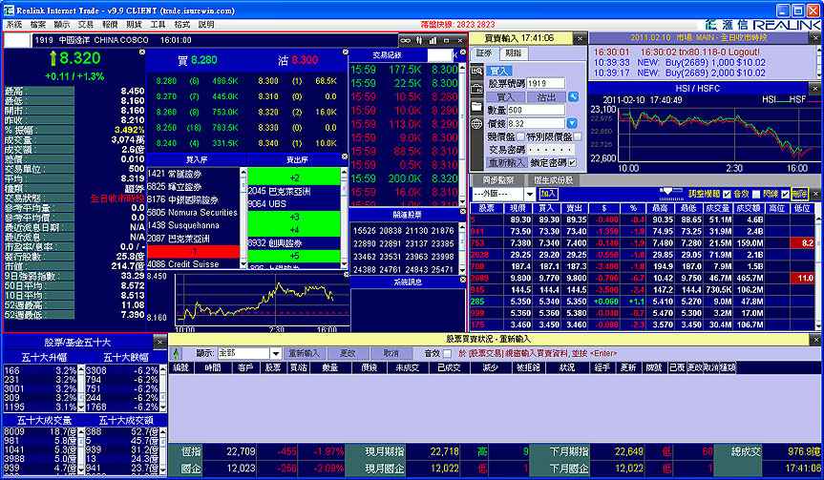Open the 檔案 menu
The image size is (824, 480).
click(38, 24)
